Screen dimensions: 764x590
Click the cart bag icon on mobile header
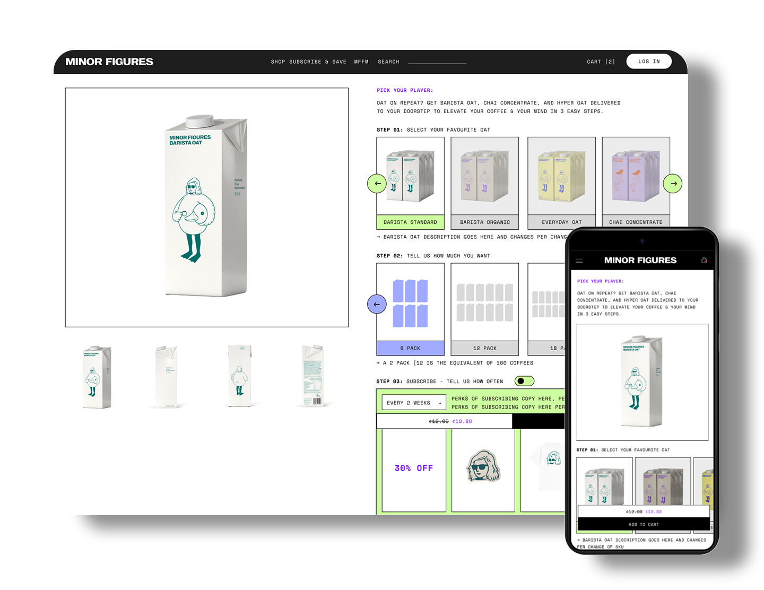click(705, 261)
